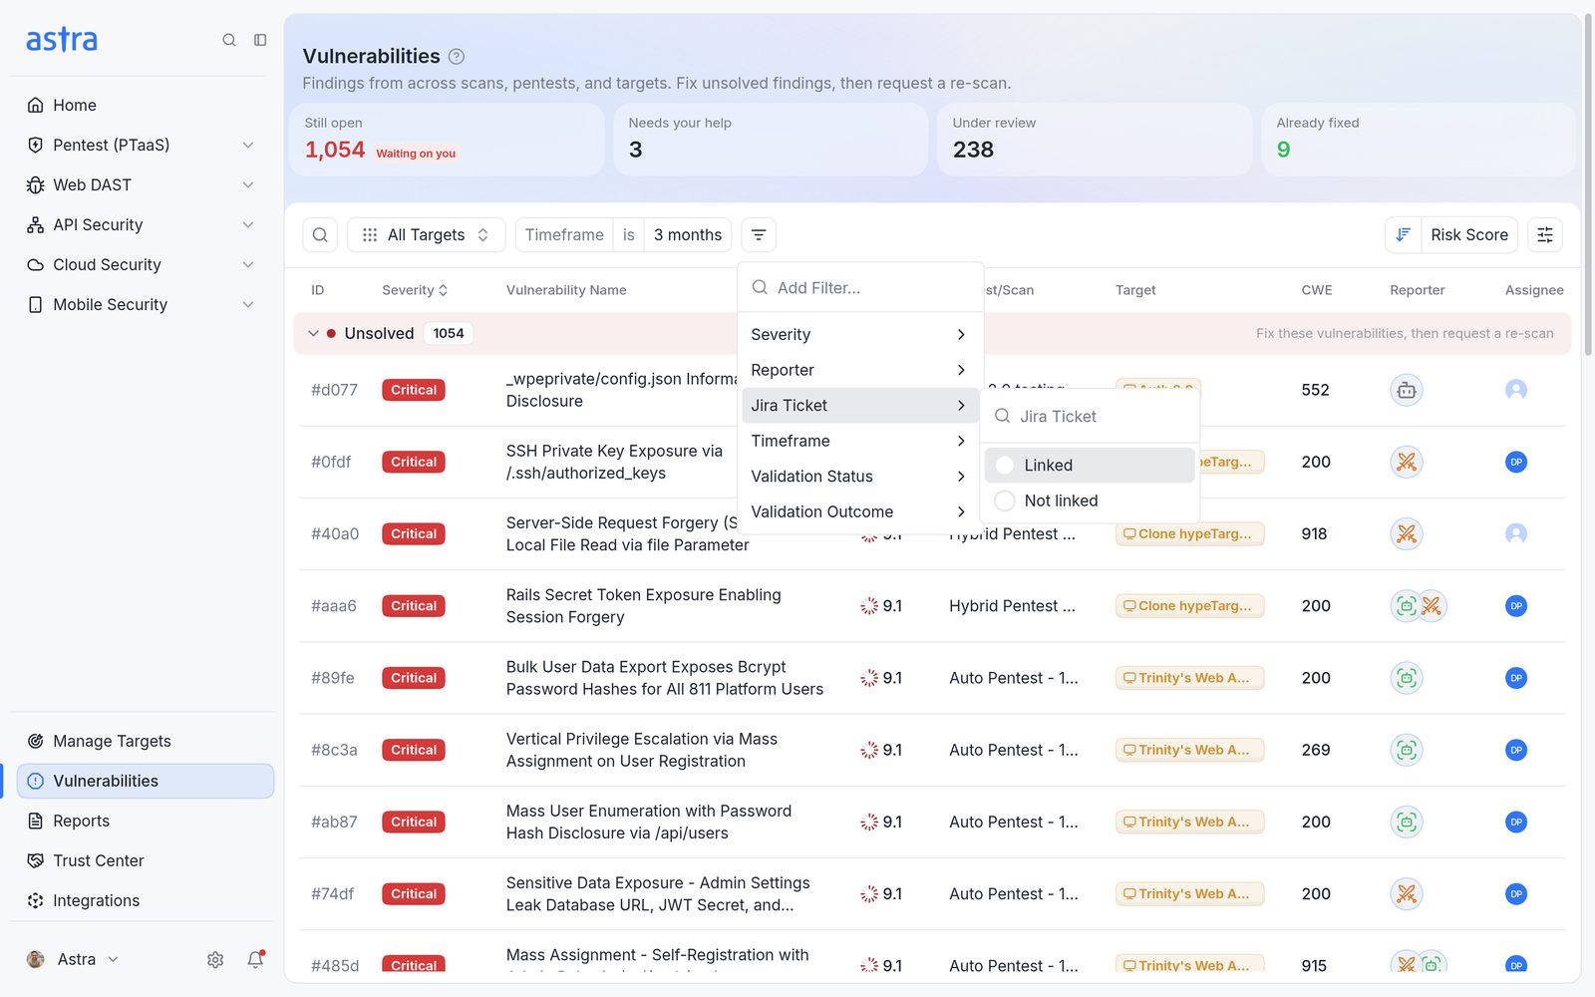Click the assignee avatar for #0fdf
Viewport: 1595px width, 997px height.
pyautogui.click(x=1516, y=462)
